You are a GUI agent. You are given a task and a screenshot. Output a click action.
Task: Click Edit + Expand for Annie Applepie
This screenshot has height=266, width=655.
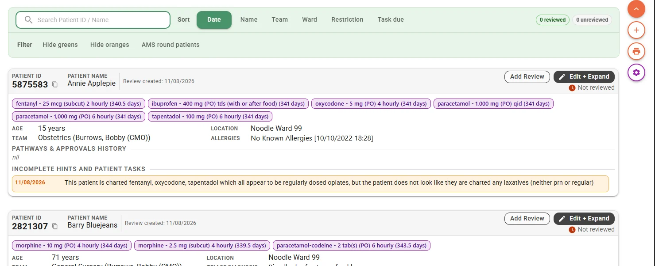(584, 77)
